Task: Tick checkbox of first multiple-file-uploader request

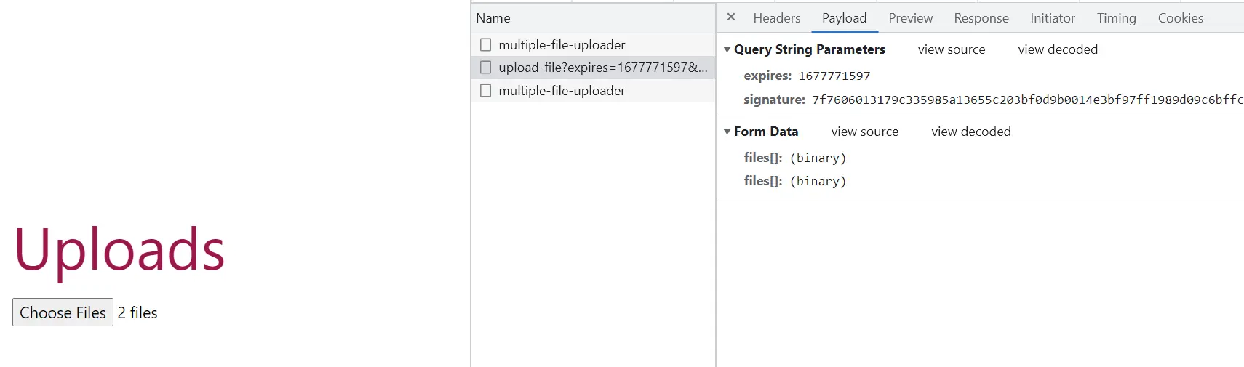Action: [486, 45]
